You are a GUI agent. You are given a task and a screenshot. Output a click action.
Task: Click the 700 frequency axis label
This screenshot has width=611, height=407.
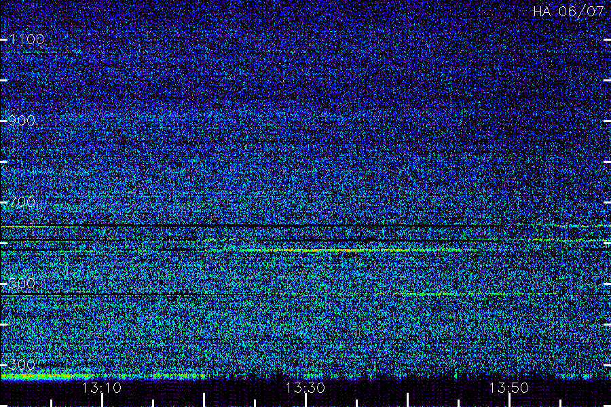[22, 201]
